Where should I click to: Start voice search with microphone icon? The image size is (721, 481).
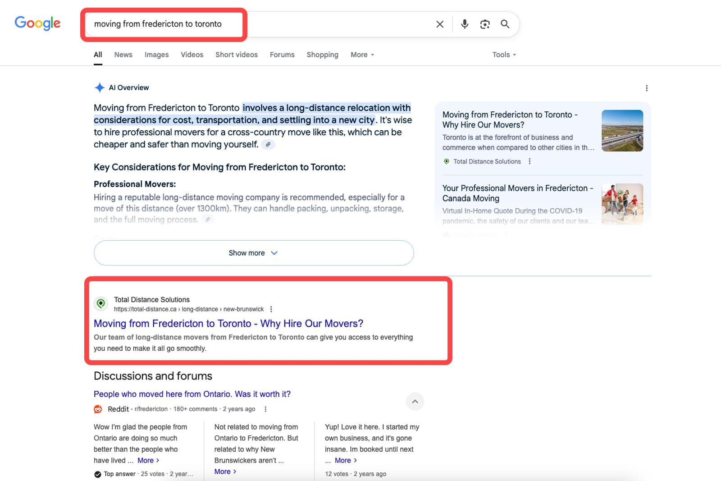[465, 24]
